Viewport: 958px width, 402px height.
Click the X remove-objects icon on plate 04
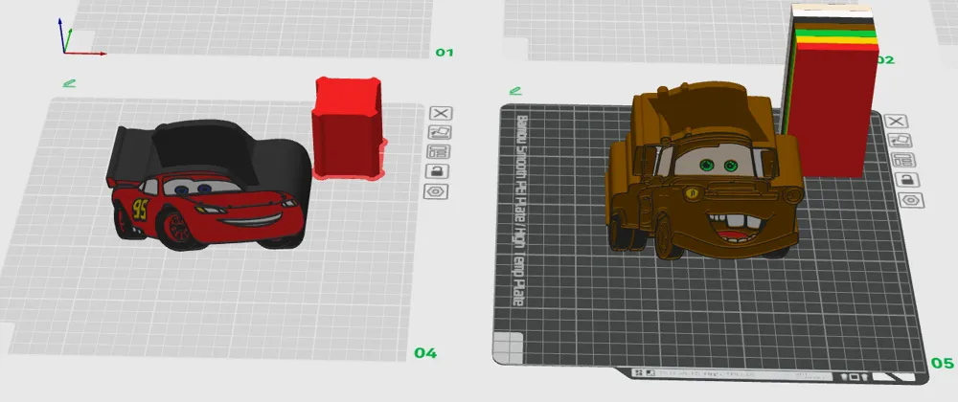coord(441,114)
